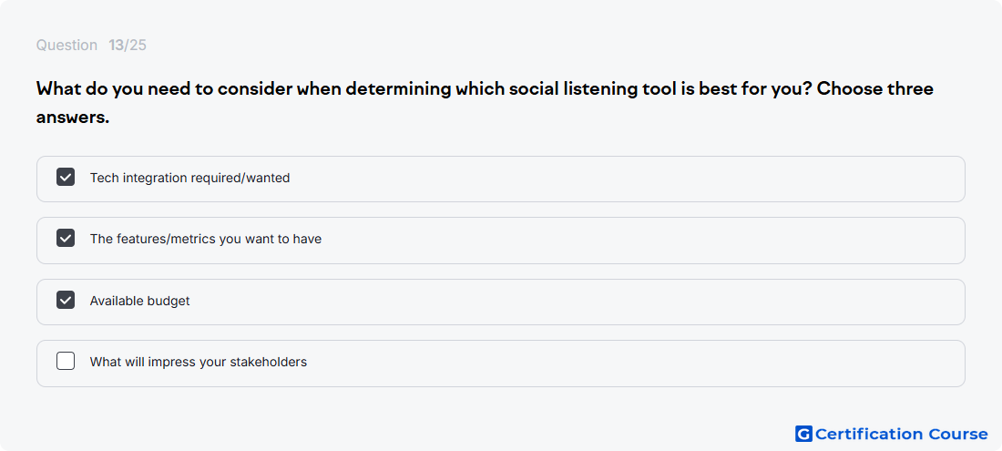
Task: Click the 'Available budget' answer label
Action: coord(140,301)
